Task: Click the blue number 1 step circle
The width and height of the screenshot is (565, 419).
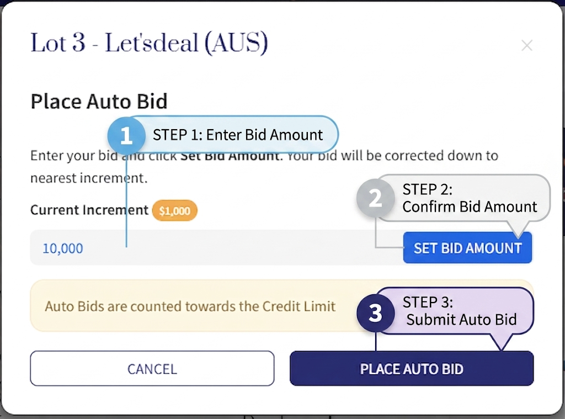Action: [x=126, y=135]
